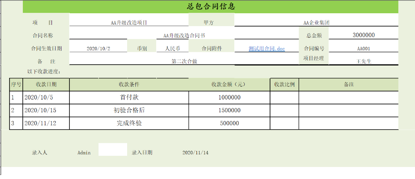Select the 总包合同信息 title cell
The width and height of the screenshot is (415, 179).
click(211, 7)
